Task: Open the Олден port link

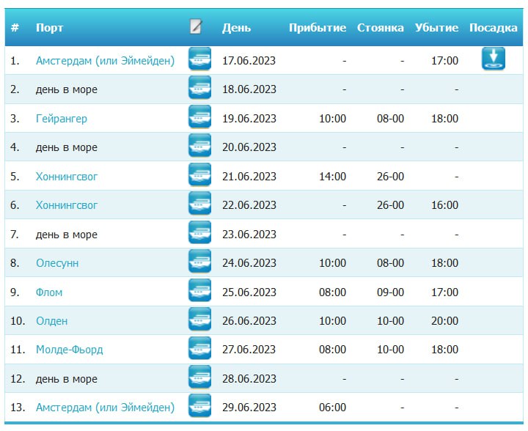Action: [x=51, y=321]
